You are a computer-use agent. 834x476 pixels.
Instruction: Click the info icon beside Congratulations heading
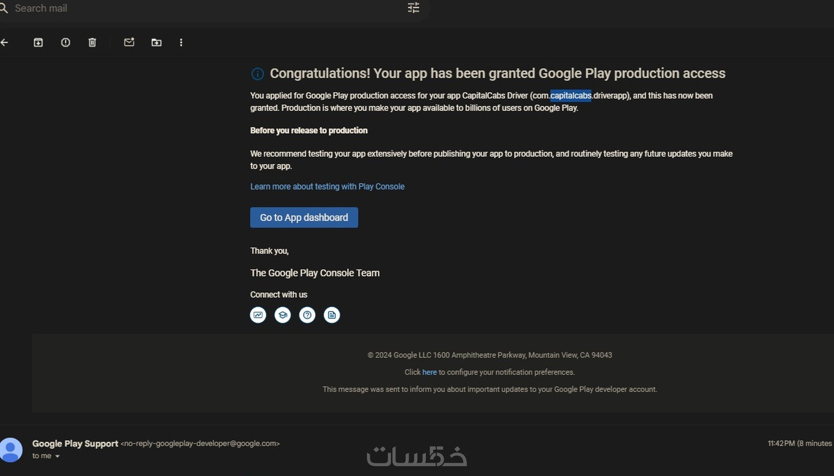(x=258, y=74)
